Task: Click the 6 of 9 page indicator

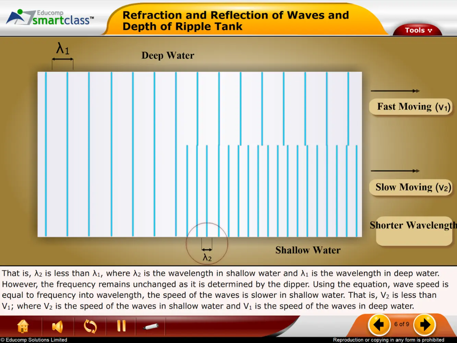Action: point(401,324)
